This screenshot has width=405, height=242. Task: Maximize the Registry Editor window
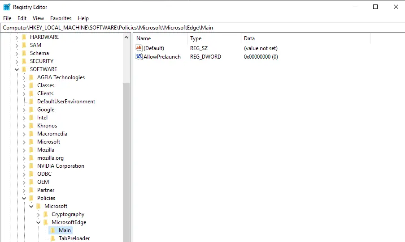pyautogui.click(x=375, y=7)
